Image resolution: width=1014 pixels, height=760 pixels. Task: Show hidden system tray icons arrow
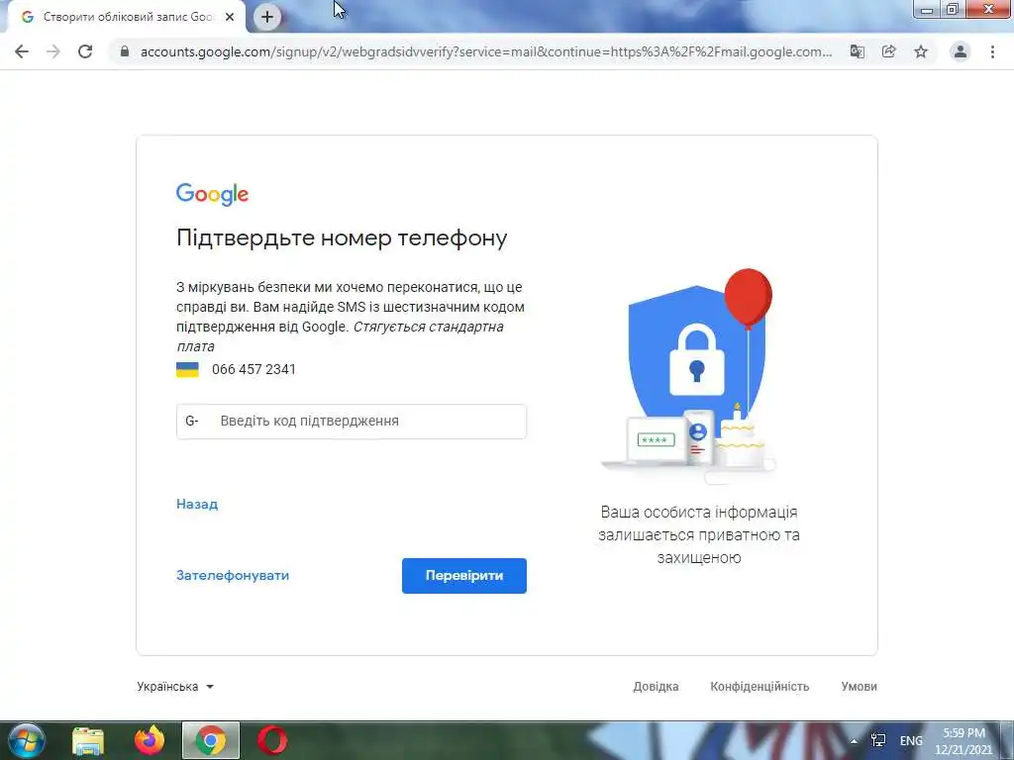(x=854, y=740)
